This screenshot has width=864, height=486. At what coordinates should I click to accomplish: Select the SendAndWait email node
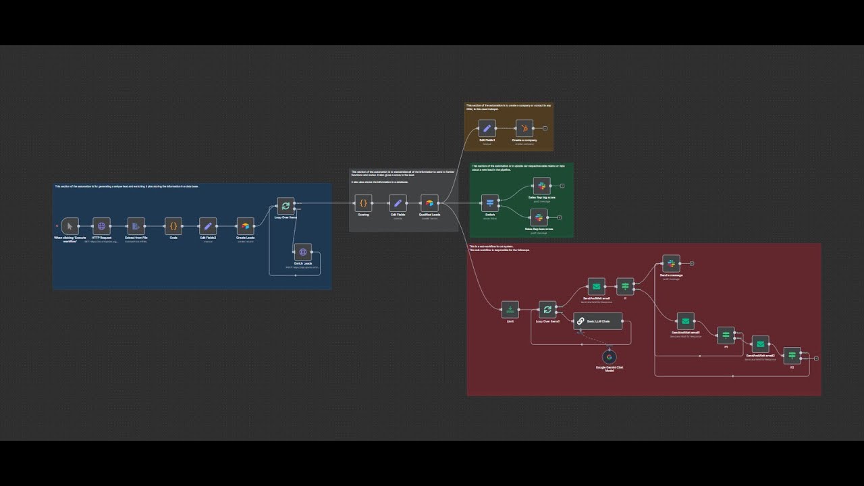click(596, 286)
